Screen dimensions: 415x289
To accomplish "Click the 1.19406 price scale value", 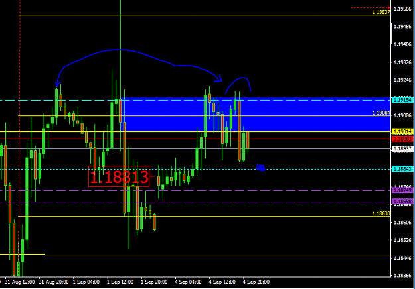I will pyautogui.click(x=403, y=44).
